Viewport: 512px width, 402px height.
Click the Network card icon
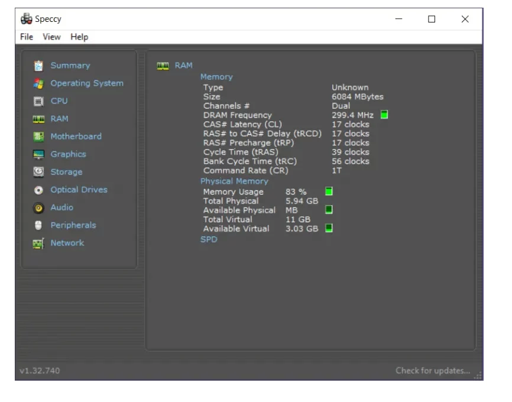point(38,244)
